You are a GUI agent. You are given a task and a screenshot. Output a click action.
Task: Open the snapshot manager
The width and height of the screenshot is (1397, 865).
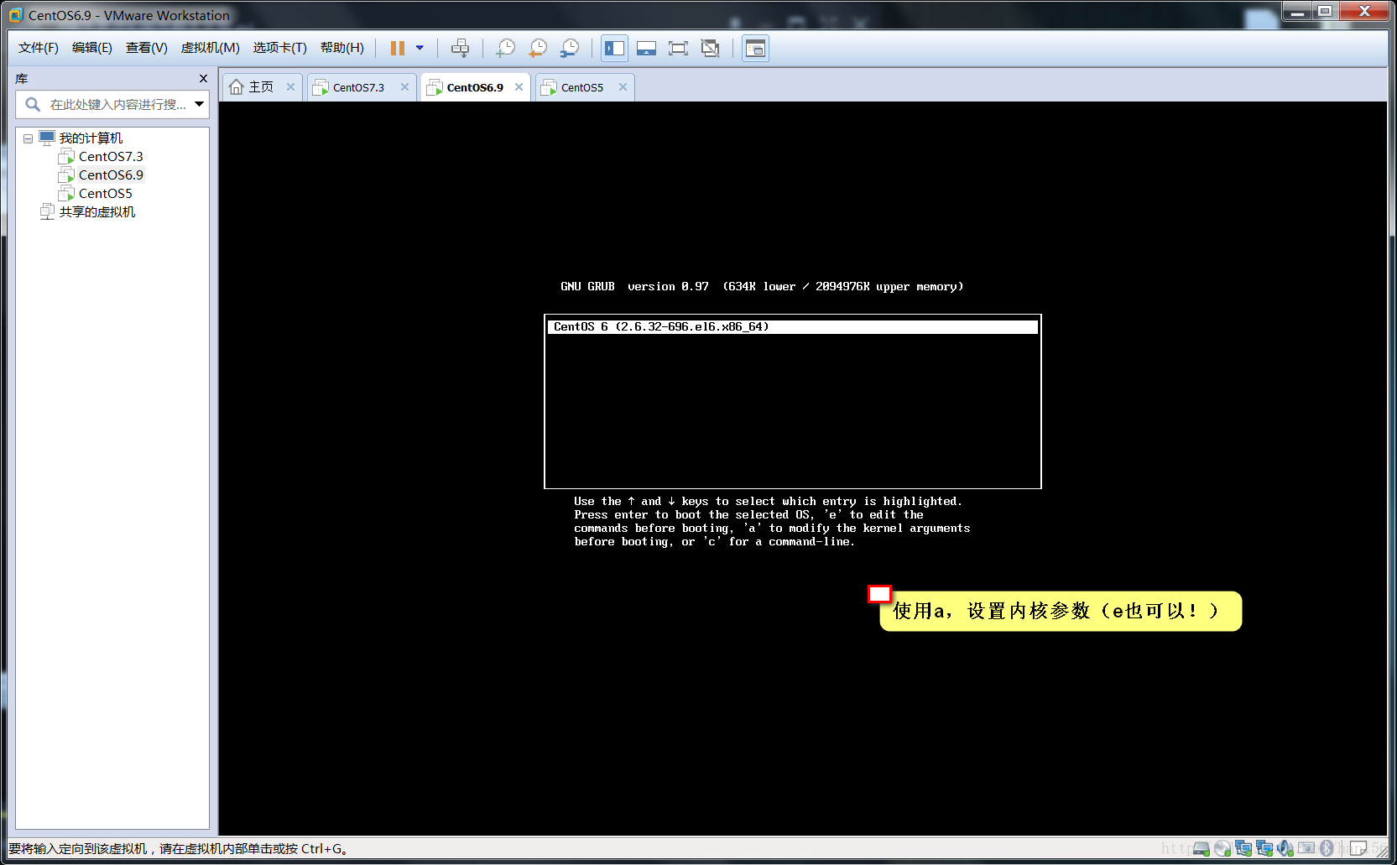(569, 48)
